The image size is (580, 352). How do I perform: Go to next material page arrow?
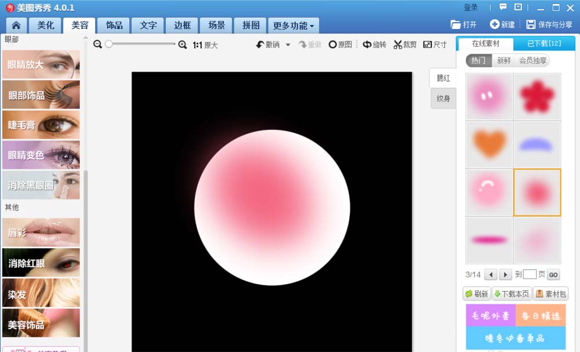505,275
